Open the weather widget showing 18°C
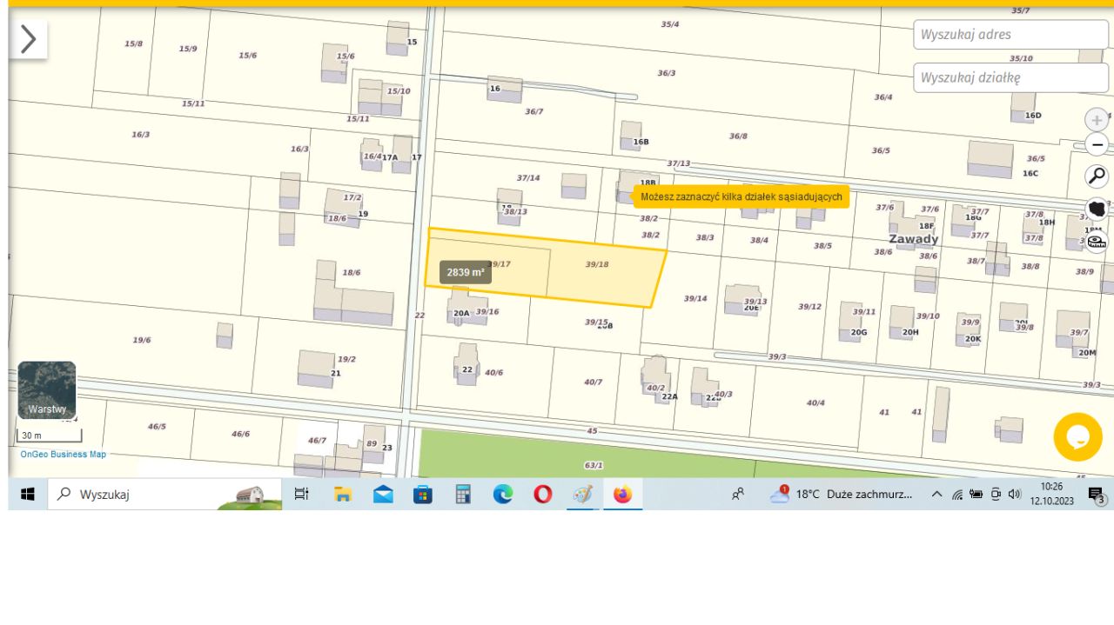The width and height of the screenshot is (1114, 625). click(x=841, y=495)
